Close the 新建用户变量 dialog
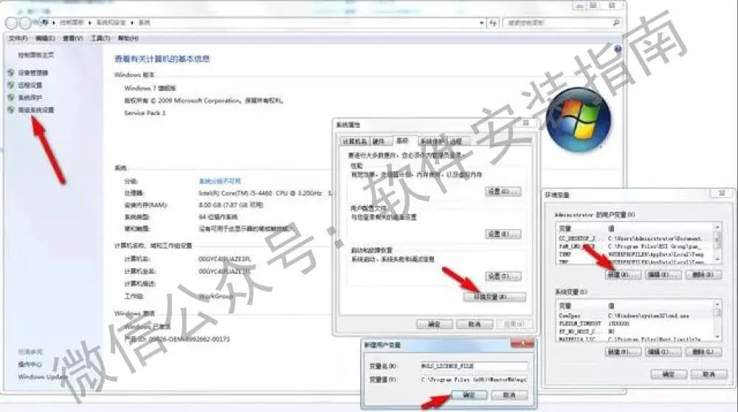 [x=523, y=344]
